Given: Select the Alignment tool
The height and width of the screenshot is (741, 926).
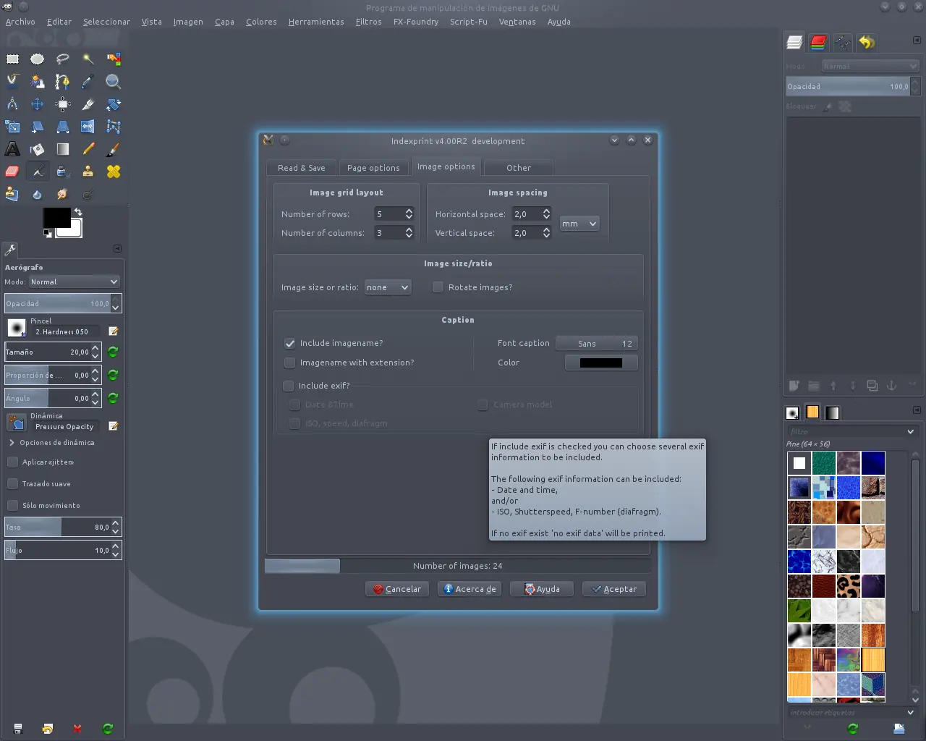Looking at the screenshot, I should point(63,104).
